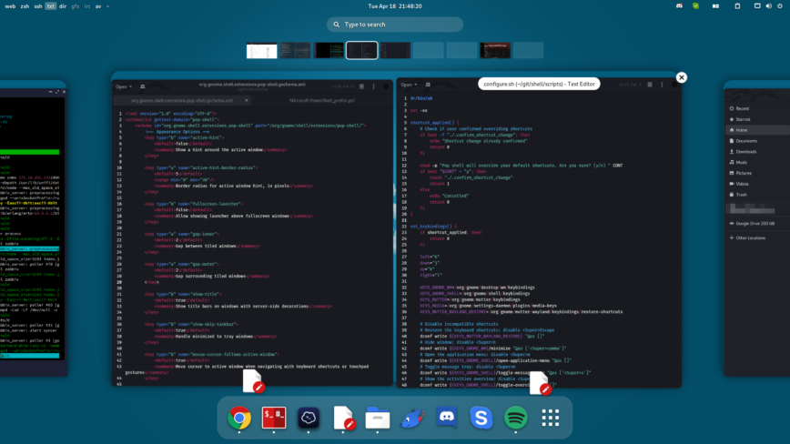The width and height of the screenshot is (790, 444).
Task: Click the clipboard indicator in top bar
Action: [737, 6]
